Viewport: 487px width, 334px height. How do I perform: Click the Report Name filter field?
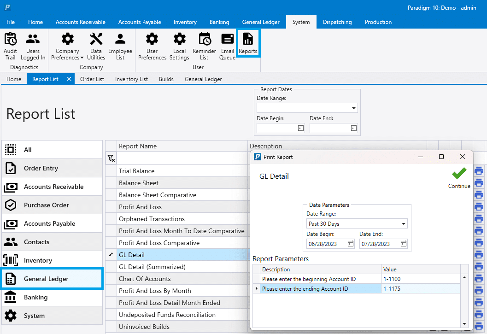click(x=182, y=158)
